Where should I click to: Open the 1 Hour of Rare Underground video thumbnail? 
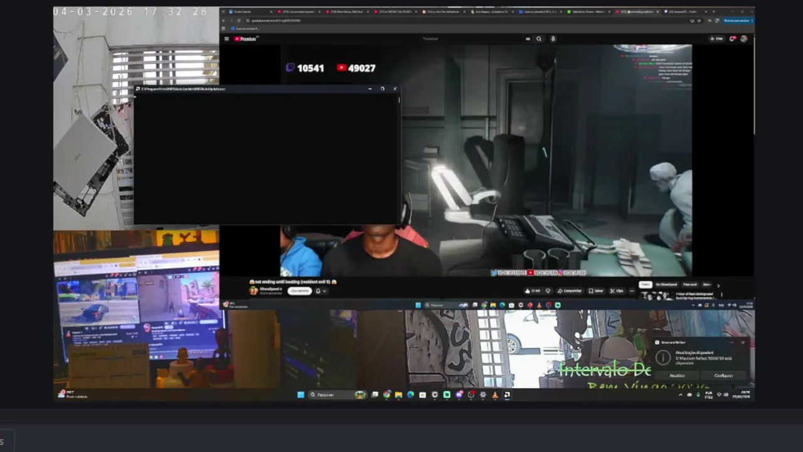pyautogui.click(x=656, y=296)
